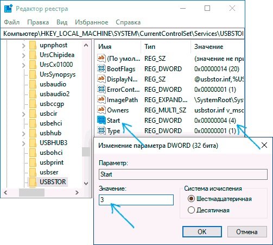This screenshot has height=245, width=273.
Task: Expand the usbhub tree node
Action: pyautogui.click(x=24, y=134)
